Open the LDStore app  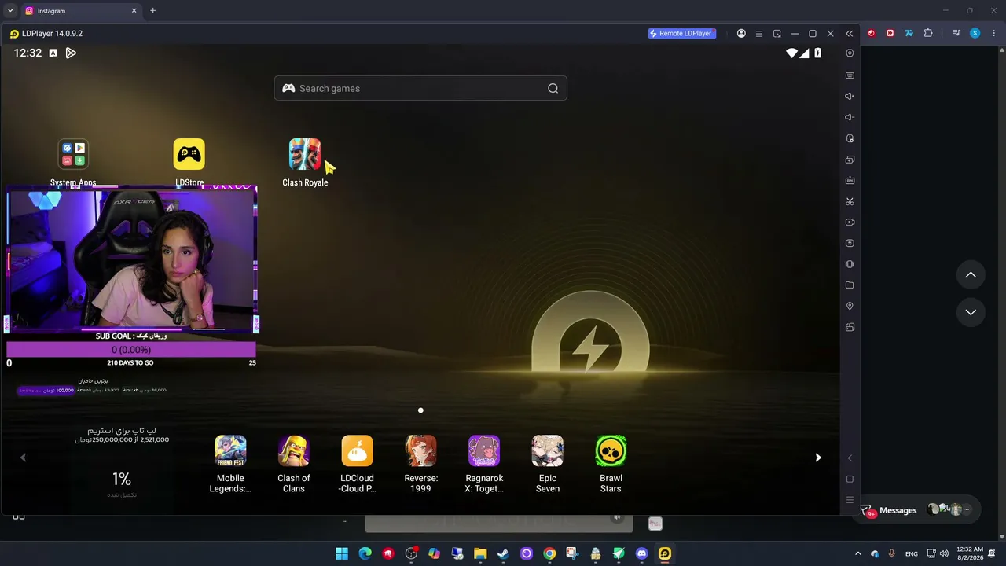(x=189, y=155)
